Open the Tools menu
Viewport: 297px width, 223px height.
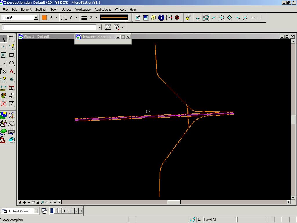point(54,10)
